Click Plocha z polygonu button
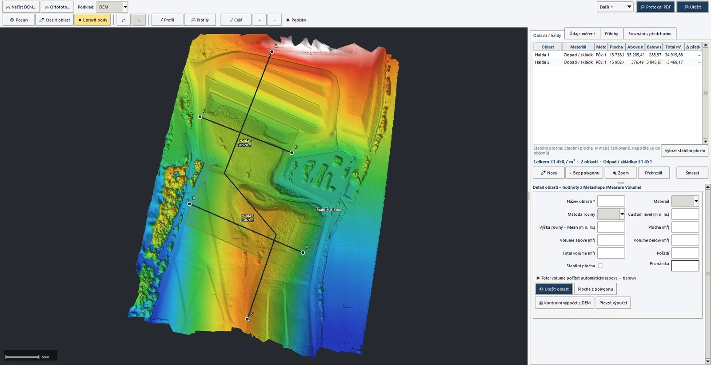Screen dimensions: 711x365 [595, 289]
